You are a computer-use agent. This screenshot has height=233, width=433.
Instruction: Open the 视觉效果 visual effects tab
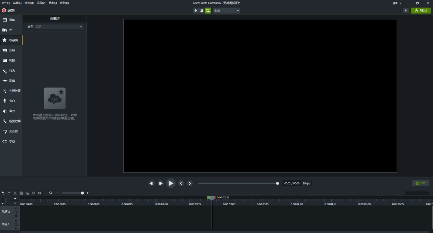point(11,121)
